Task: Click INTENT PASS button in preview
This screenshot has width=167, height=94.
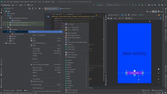Action: 135,73
